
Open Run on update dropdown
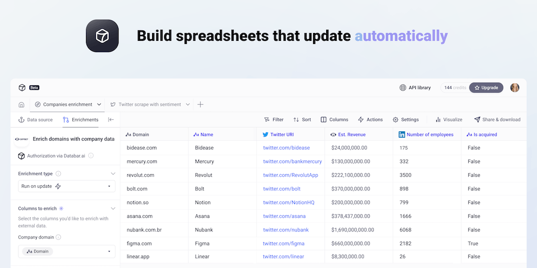(x=66, y=186)
